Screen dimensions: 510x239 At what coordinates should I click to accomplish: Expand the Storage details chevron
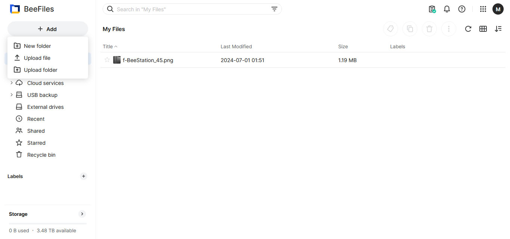(82, 214)
